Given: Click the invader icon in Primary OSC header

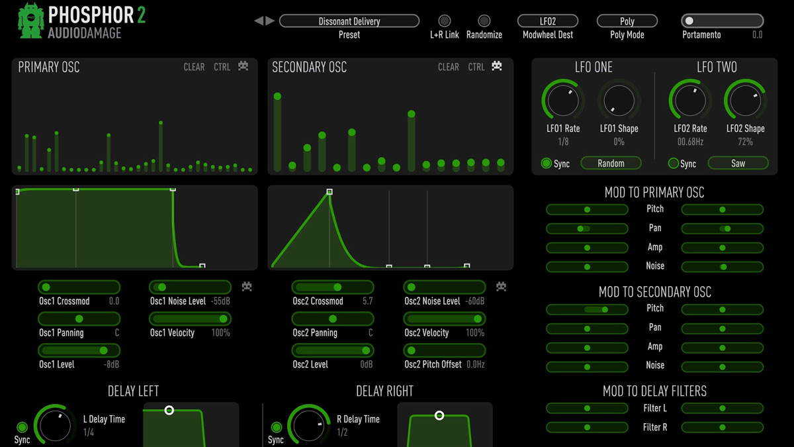Looking at the screenshot, I should click(x=243, y=66).
